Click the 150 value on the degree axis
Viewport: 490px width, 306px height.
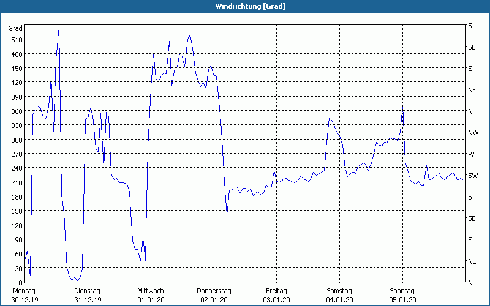(x=15, y=211)
